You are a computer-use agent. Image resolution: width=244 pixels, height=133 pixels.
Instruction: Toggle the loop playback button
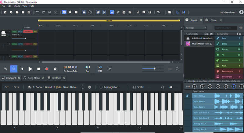tap(14, 69)
